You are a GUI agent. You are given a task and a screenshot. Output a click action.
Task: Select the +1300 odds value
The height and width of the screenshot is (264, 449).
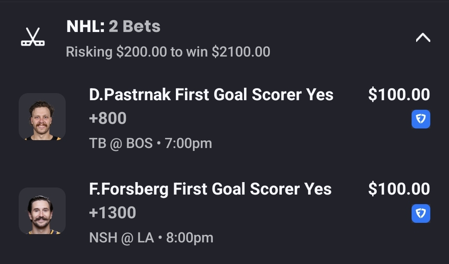pos(113,213)
